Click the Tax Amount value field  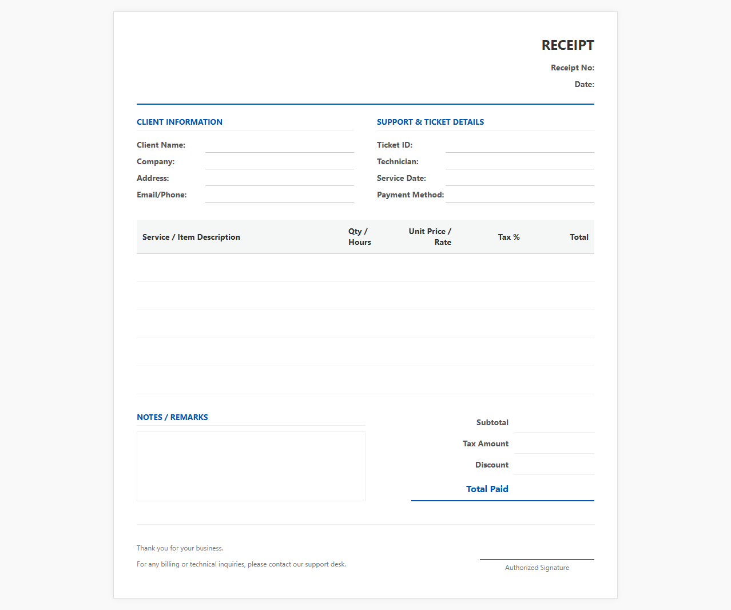click(x=554, y=443)
